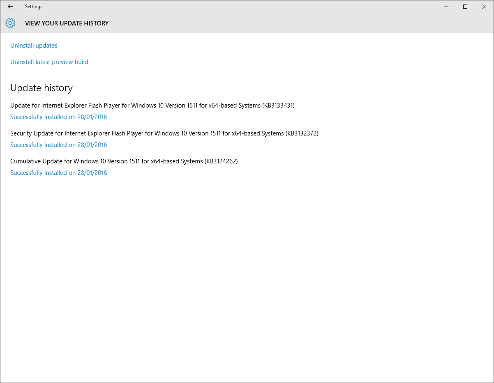
Task: Minimize the Settings window
Action: [446, 7]
